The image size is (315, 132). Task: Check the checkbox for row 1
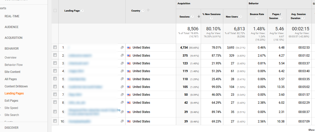[x=55, y=47]
